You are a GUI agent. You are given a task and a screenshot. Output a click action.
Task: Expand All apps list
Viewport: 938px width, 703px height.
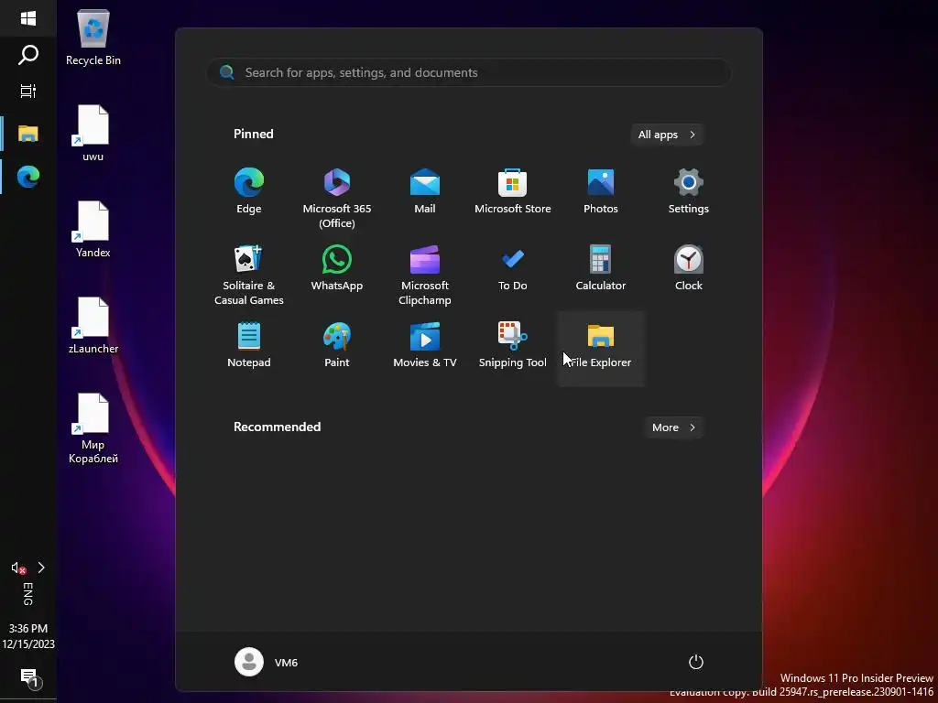tap(667, 135)
